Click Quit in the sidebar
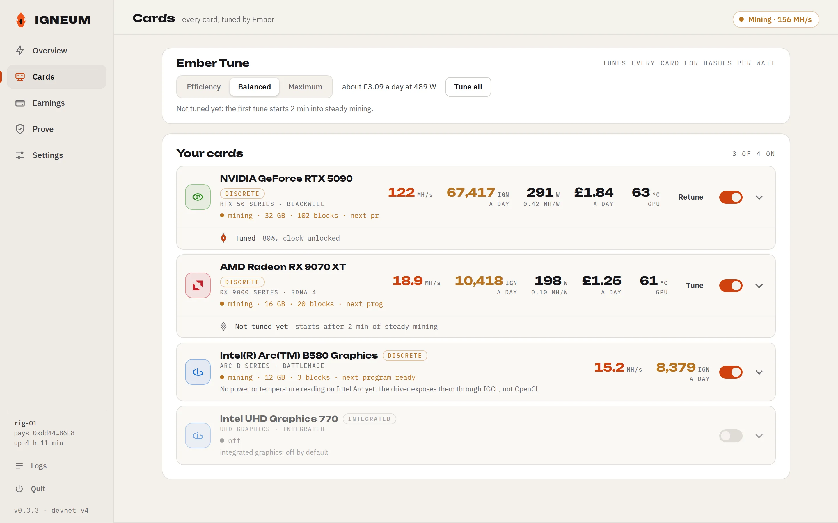Viewport: 838px width, 523px height. pyautogui.click(x=56, y=488)
